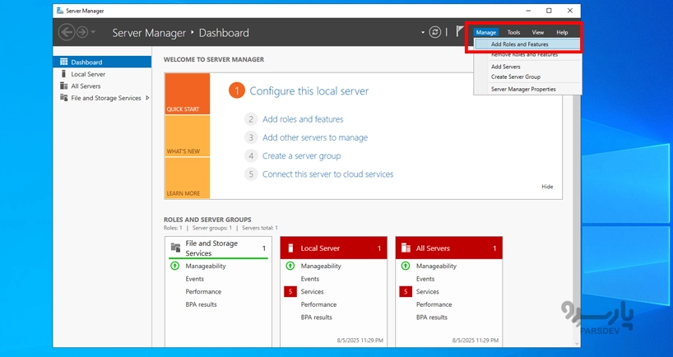Click the Local Server tile header

click(x=333, y=248)
